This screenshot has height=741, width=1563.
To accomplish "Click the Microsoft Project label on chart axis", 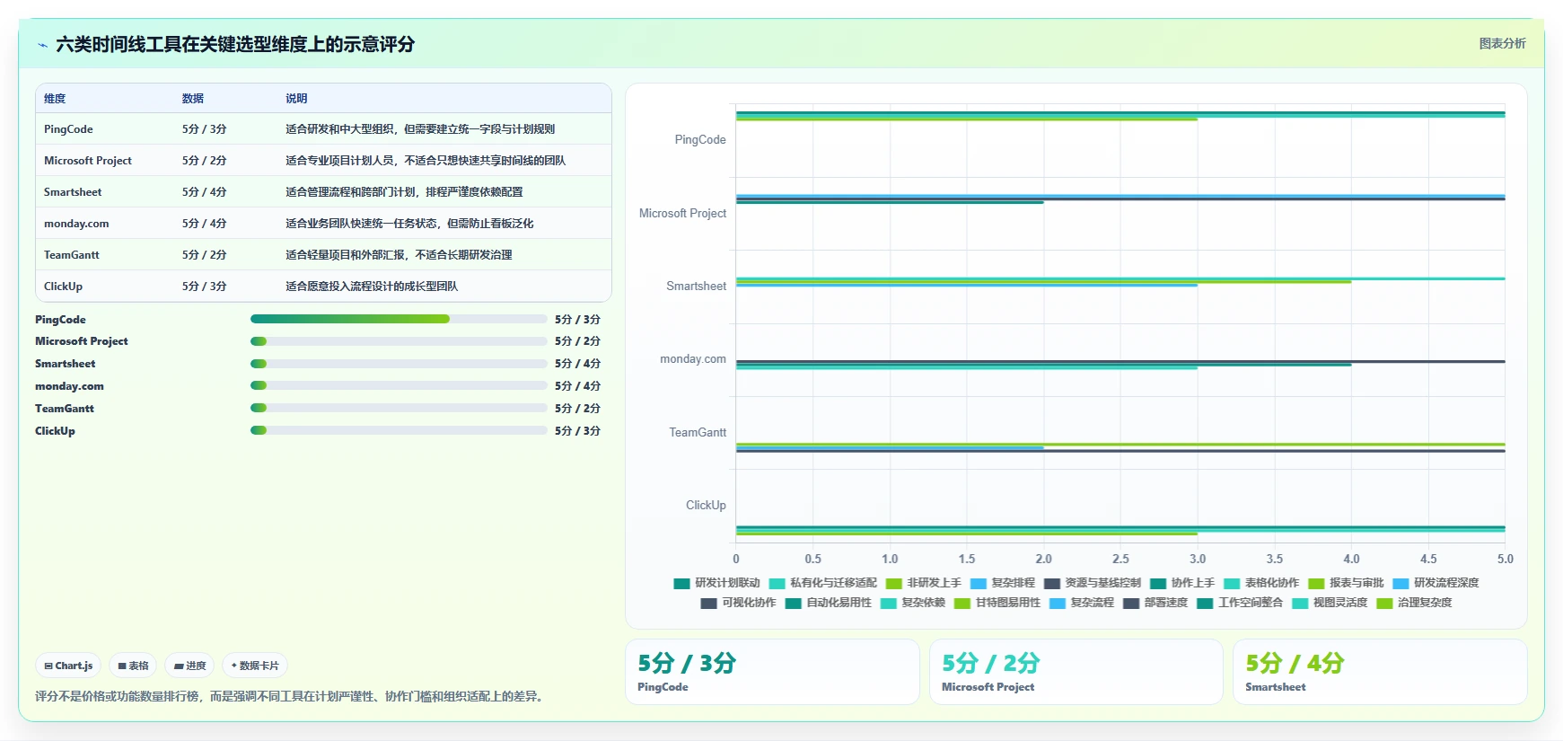I will [x=682, y=214].
